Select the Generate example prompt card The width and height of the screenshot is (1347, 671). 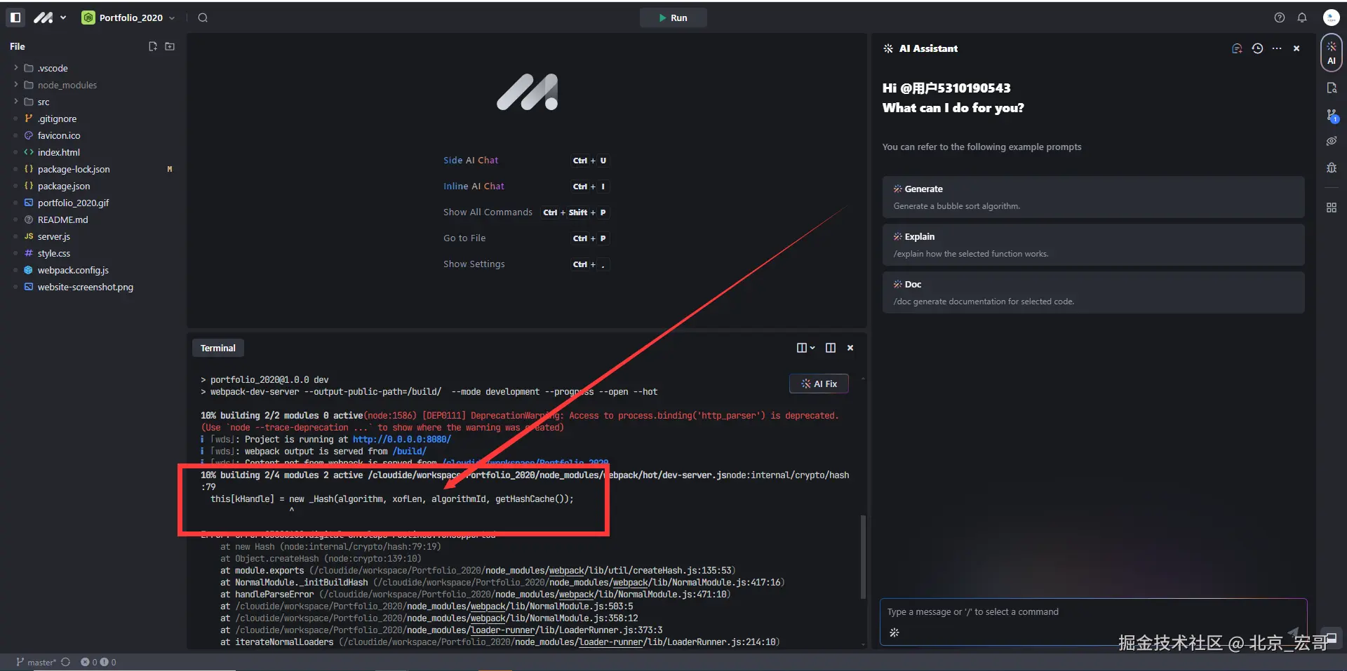pos(1093,197)
